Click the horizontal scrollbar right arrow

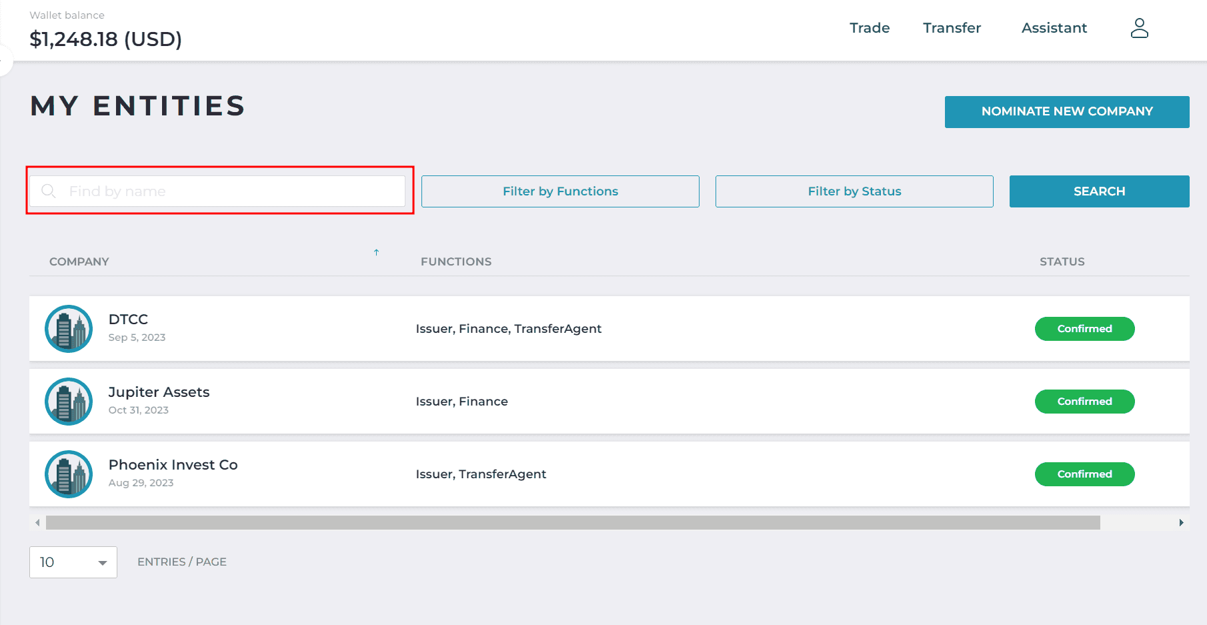(x=1181, y=522)
